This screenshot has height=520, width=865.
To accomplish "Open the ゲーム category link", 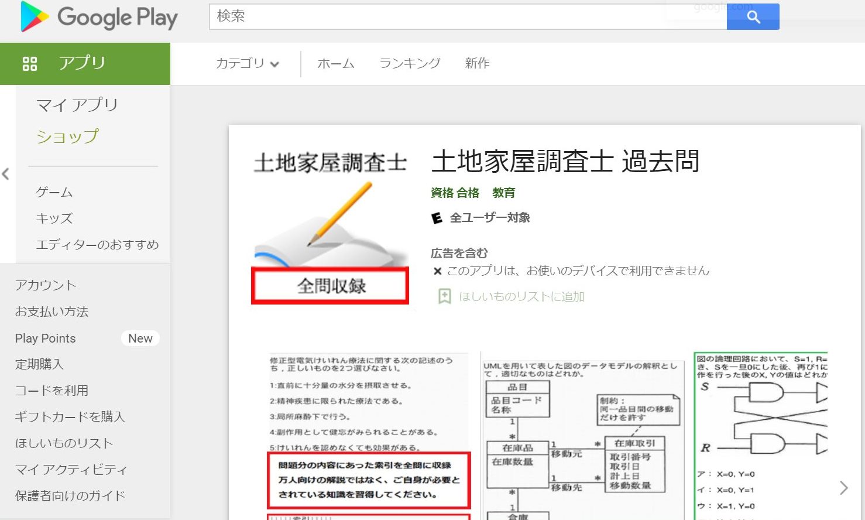I will point(54,192).
